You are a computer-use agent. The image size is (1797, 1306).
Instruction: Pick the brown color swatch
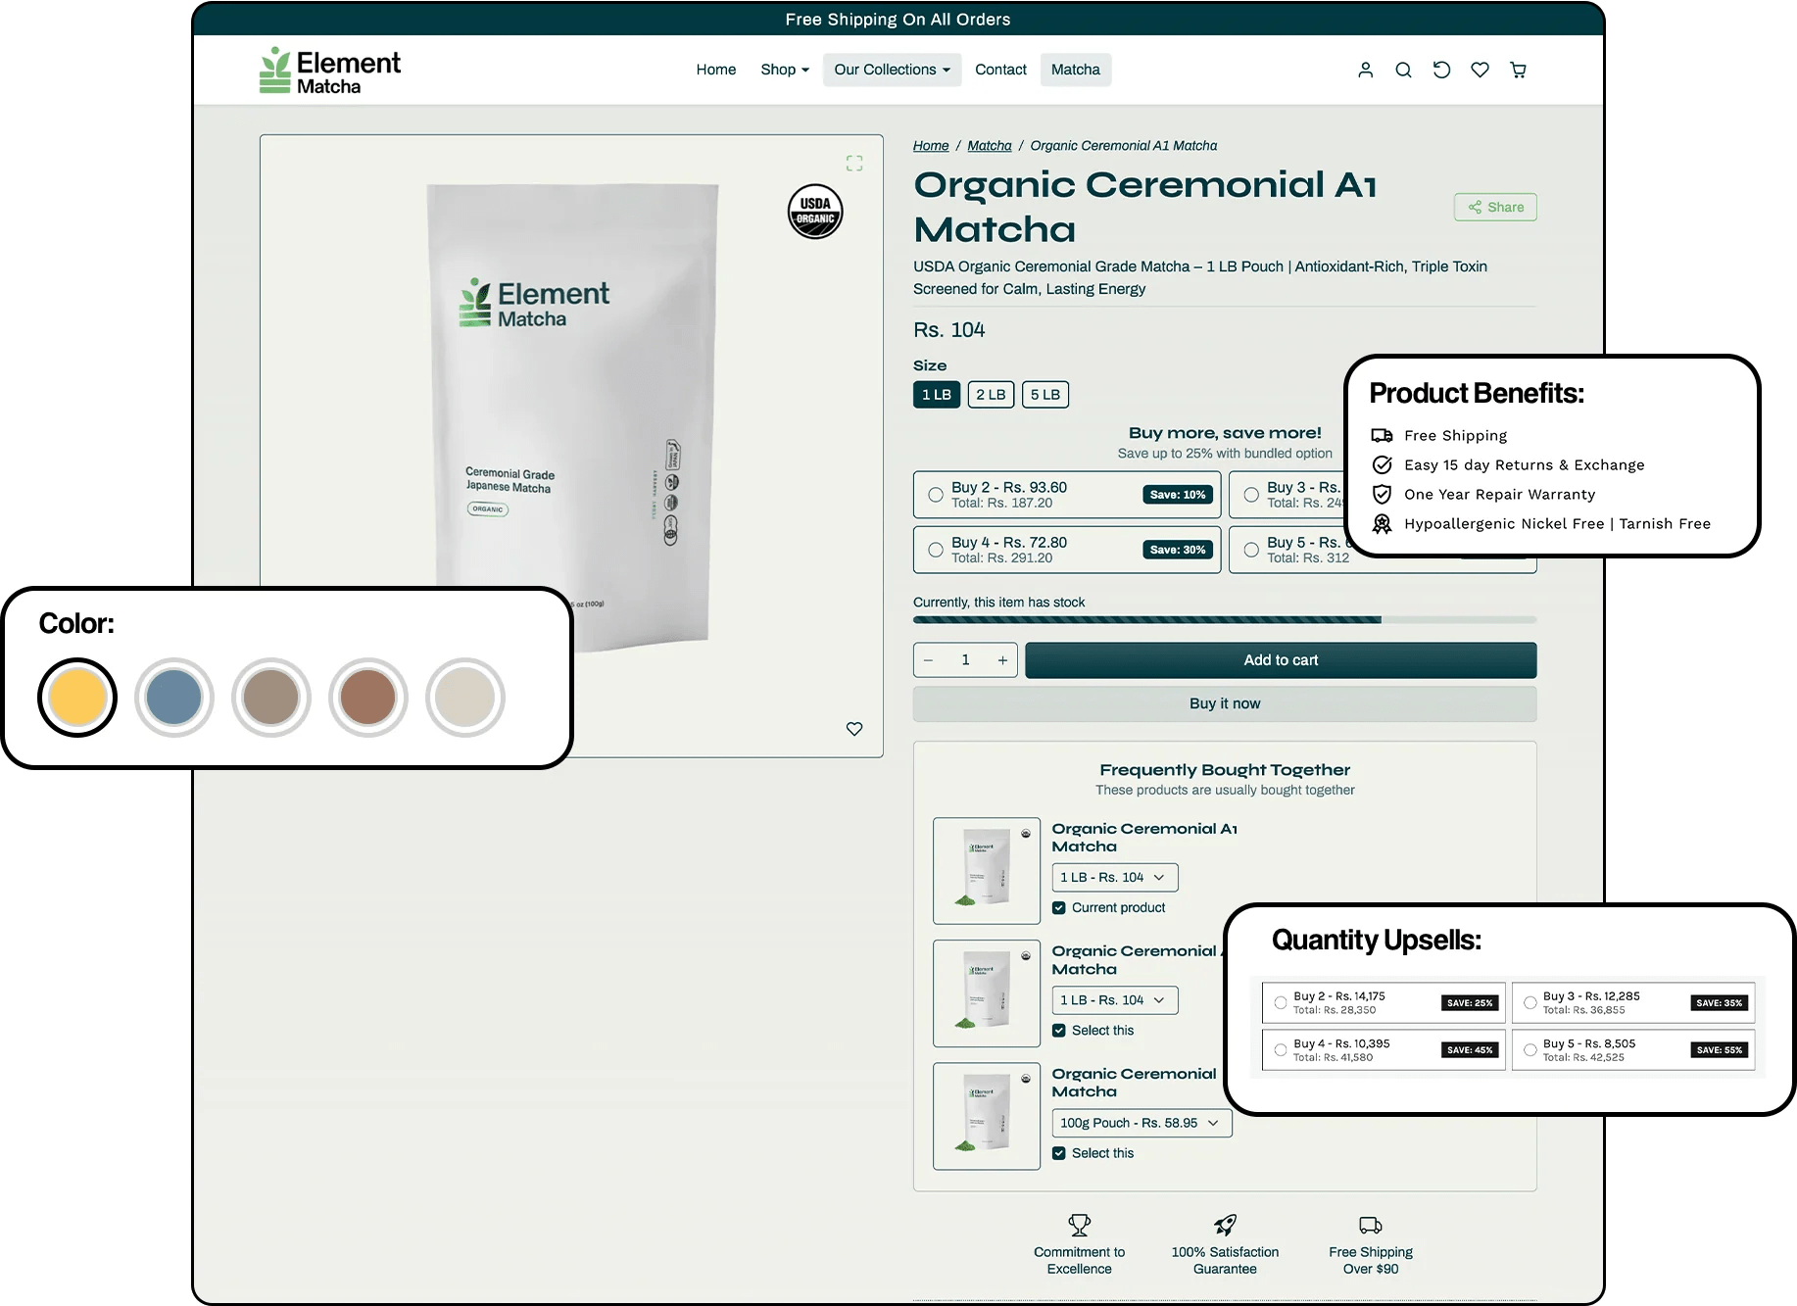(368, 698)
